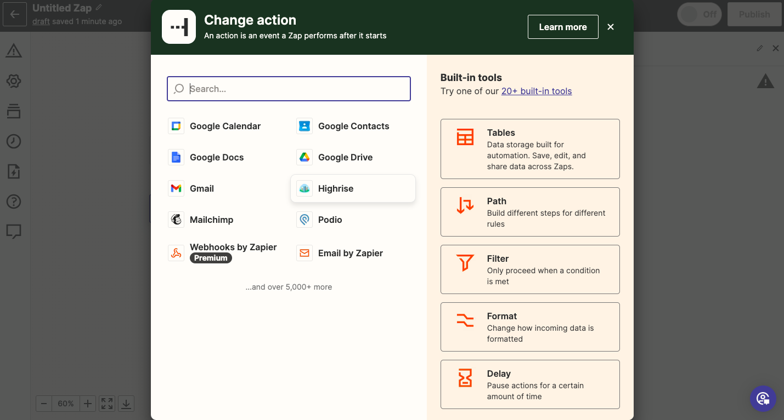
Task: Choose the Highrise label text
Action: coord(336,188)
